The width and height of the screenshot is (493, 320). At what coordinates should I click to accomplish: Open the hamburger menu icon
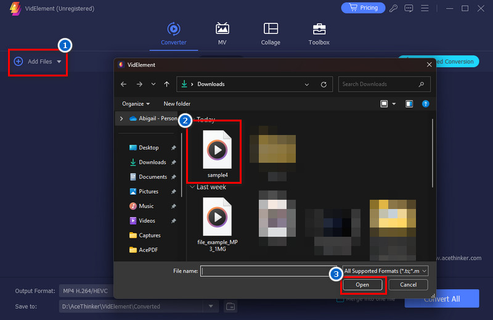425,8
